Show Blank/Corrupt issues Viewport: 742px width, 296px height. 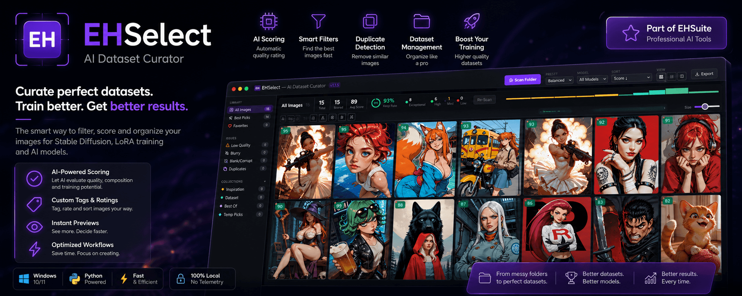pos(245,161)
